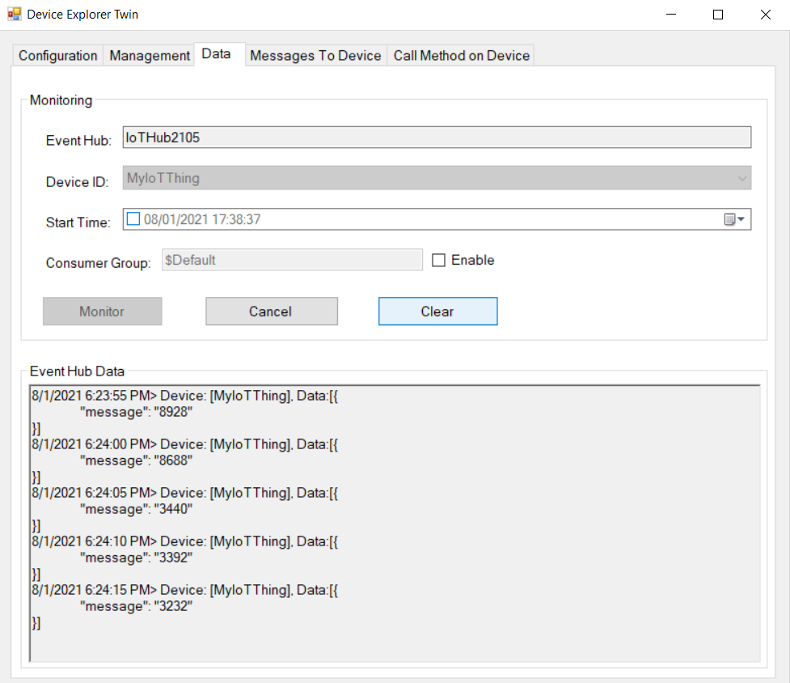
Task: Toggle the Start Time checkbox
Action: [133, 219]
